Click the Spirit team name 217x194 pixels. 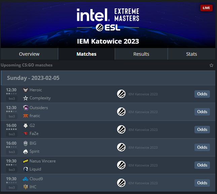34,151
